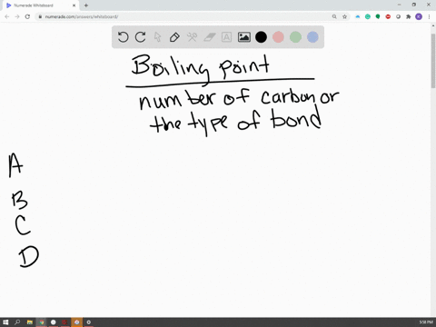Image resolution: width=436 pixels, height=327 pixels.
Task: Open the tools settings icon
Action: pyautogui.click(x=192, y=37)
